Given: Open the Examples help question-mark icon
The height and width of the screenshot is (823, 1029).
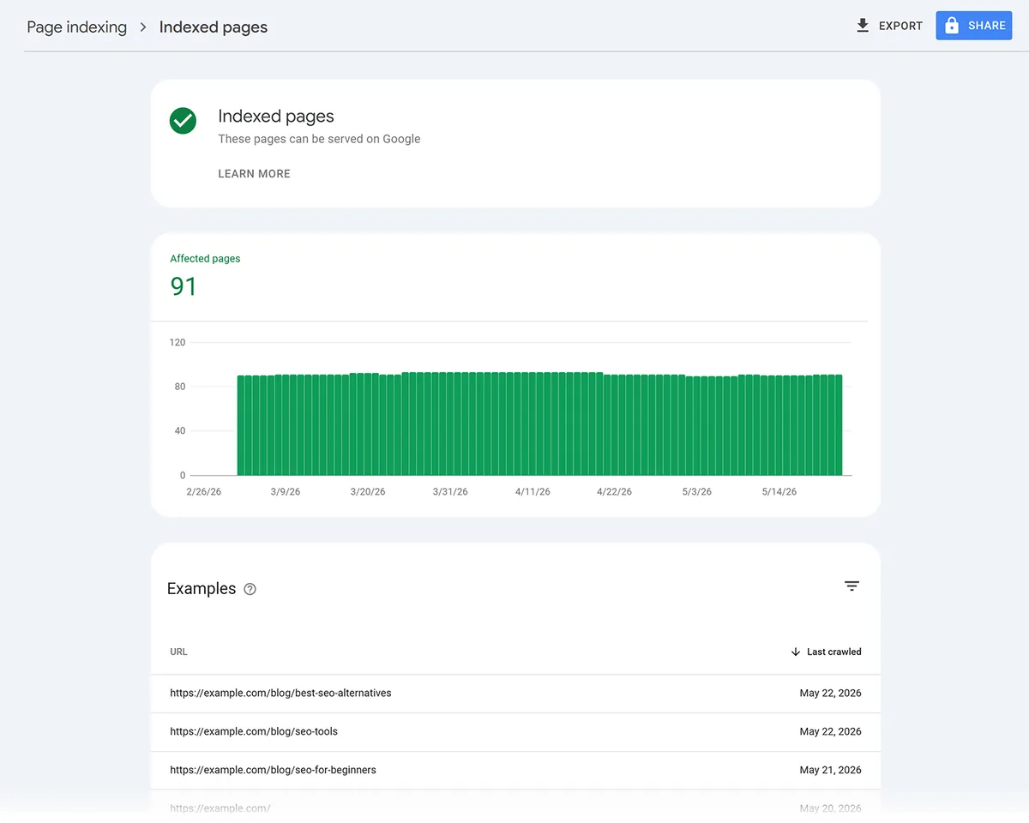Looking at the screenshot, I should [x=250, y=589].
